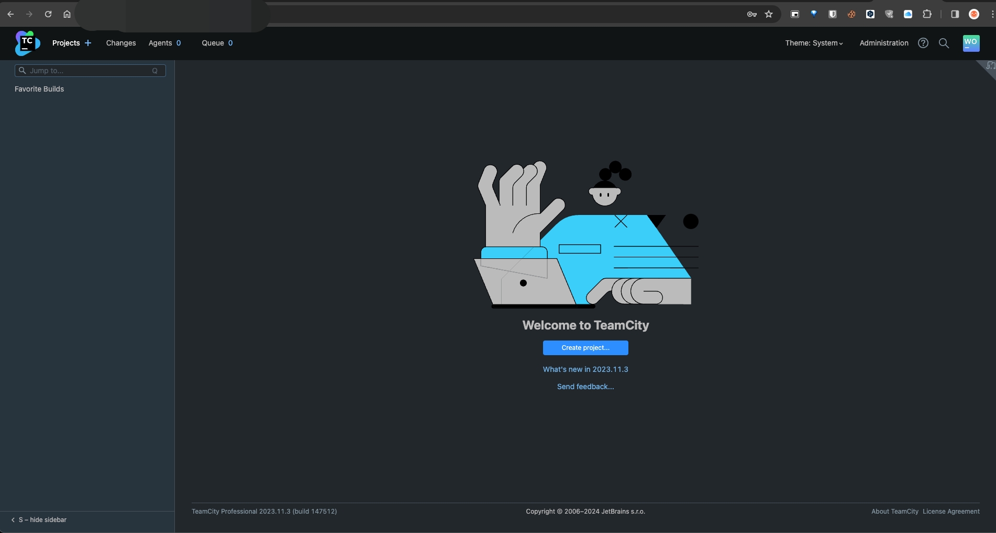Go back with the browser back arrow
The image size is (996, 533).
pyautogui.click(x=10, y=14)
